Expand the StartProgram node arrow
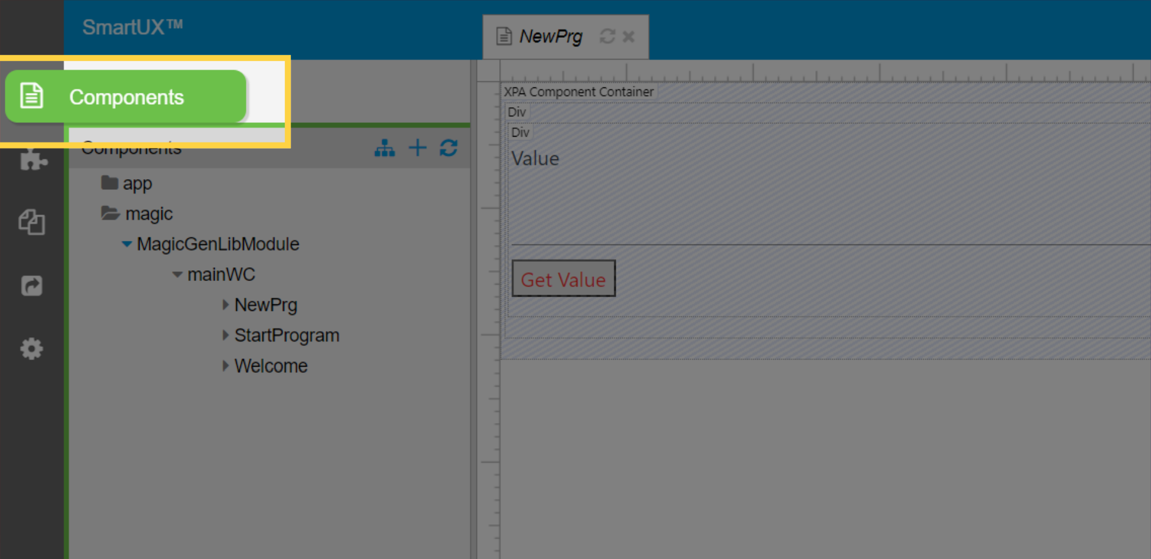Screen dimensions: 1151x559 click(225, 336)
